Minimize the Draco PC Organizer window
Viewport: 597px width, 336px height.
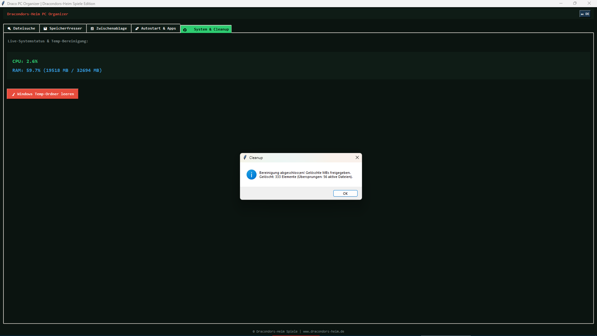pyautogui.click(x=561, y=3)
